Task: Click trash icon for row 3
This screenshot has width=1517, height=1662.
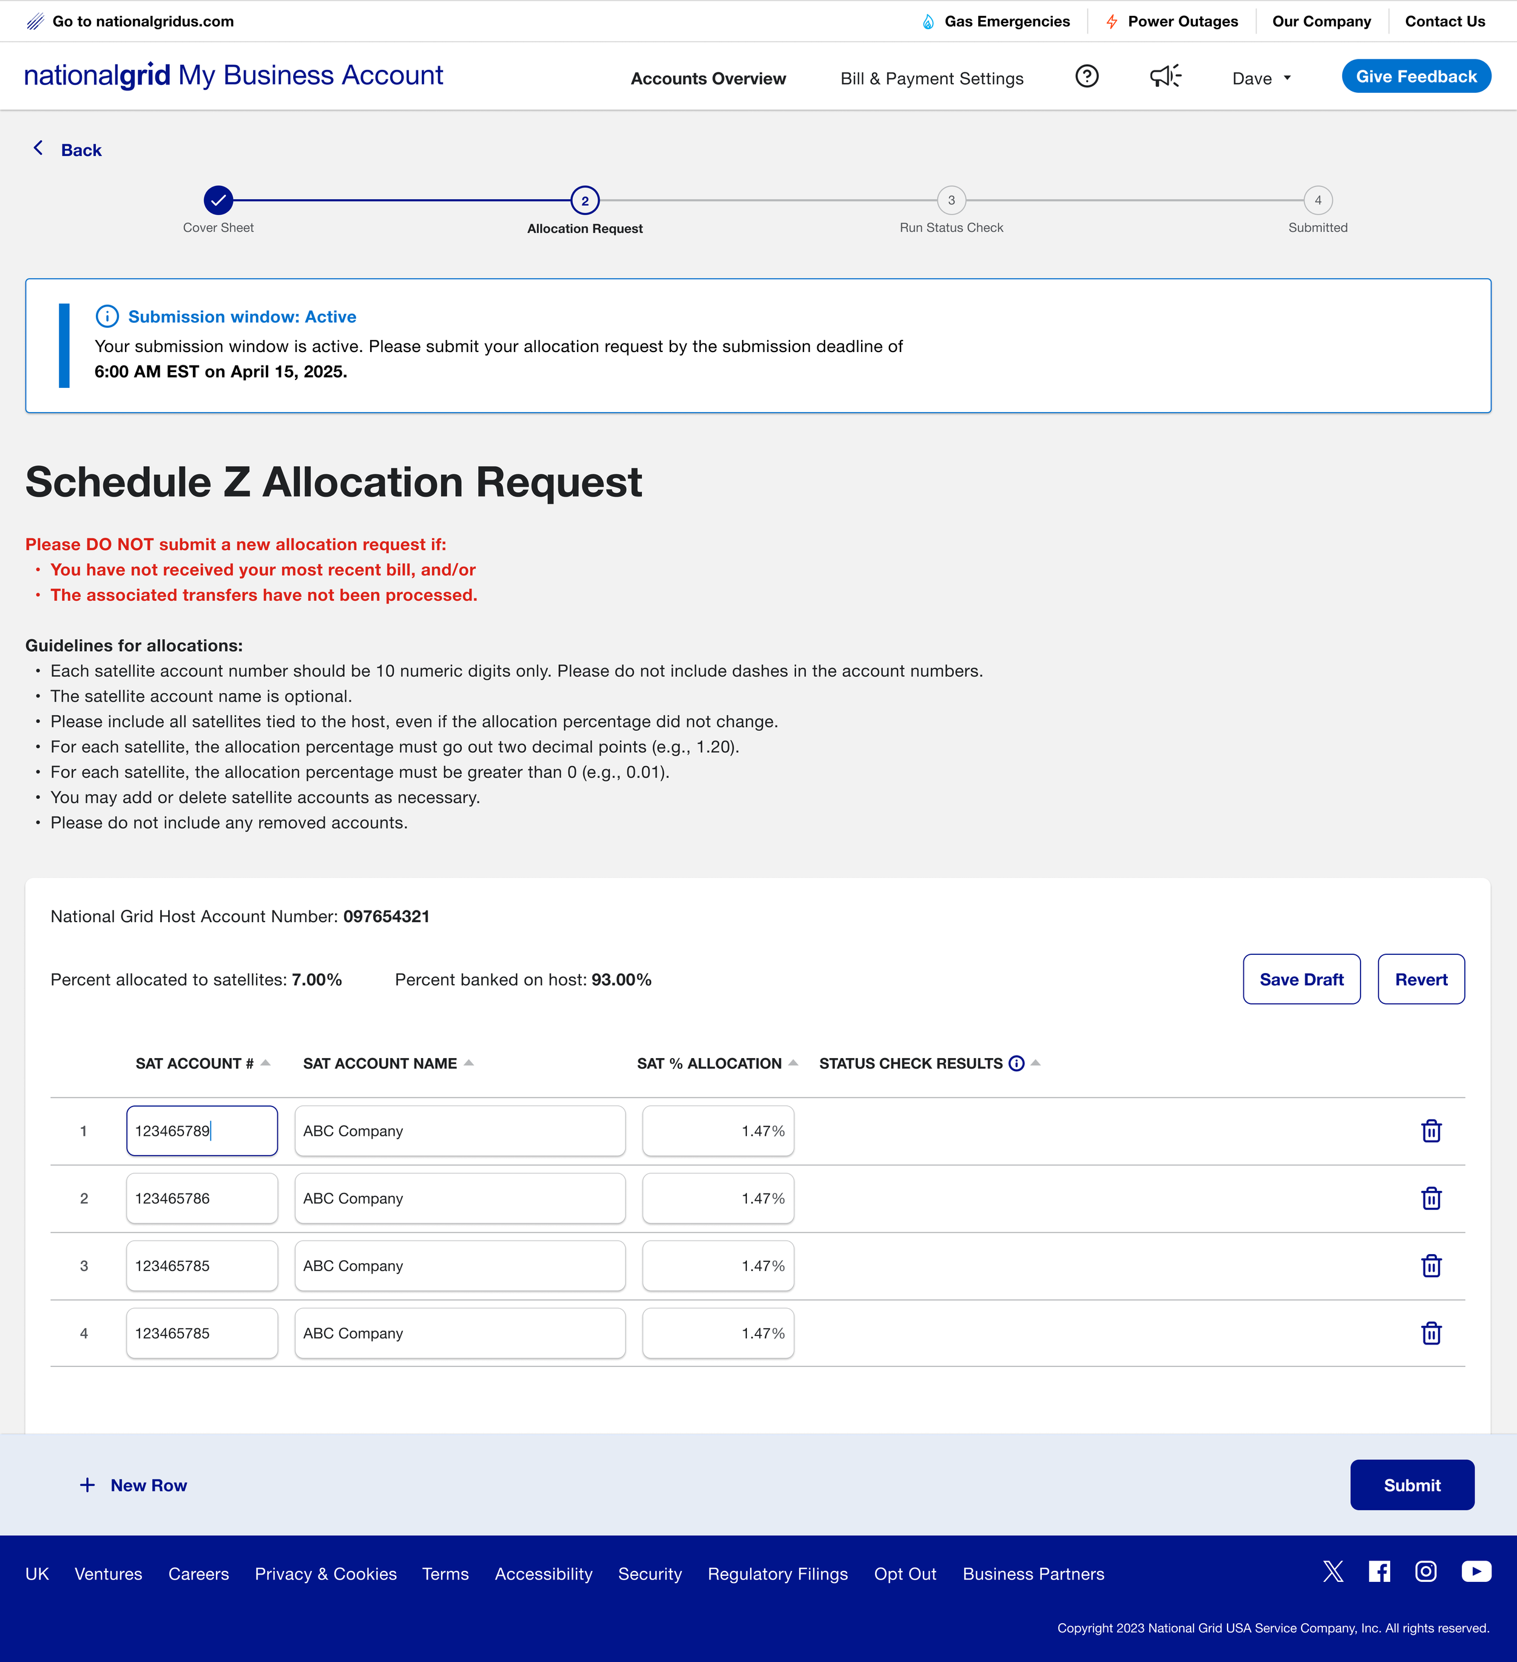Action: point(1431,1266)
